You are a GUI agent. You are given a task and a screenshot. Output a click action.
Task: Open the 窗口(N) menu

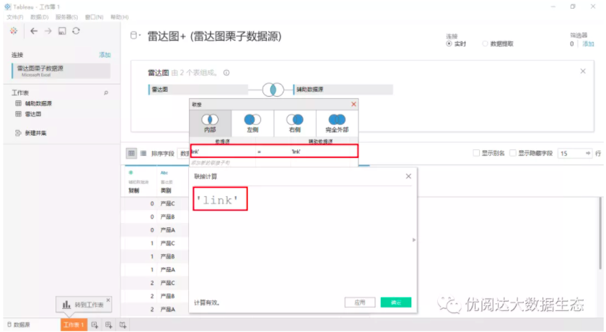click(x=95, y=17)
